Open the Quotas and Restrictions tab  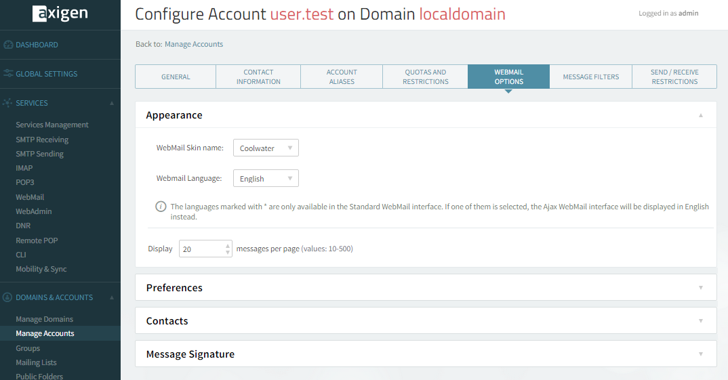425,77
